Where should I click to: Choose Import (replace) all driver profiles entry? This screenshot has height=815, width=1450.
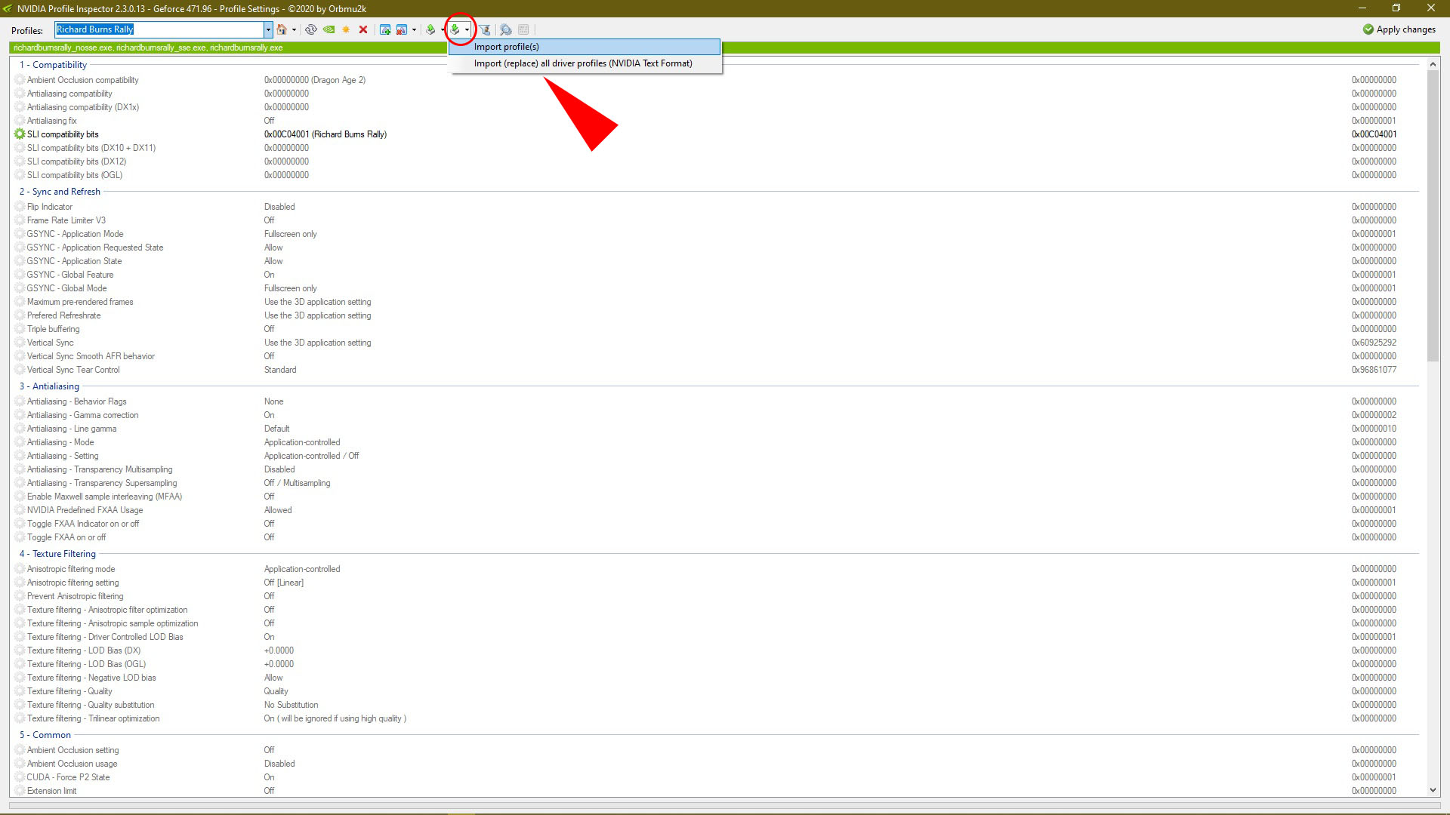point(585,63)
